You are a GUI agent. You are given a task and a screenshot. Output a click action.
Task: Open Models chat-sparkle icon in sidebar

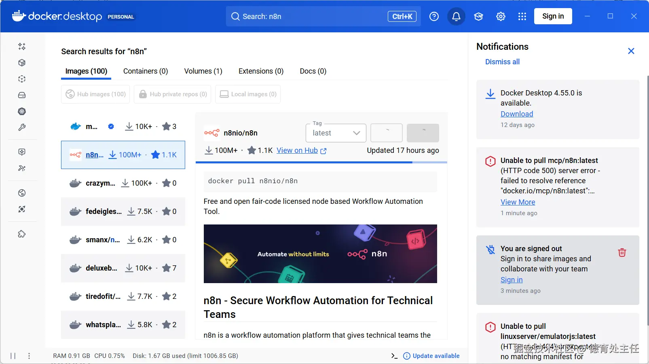(x=22, y=152)
